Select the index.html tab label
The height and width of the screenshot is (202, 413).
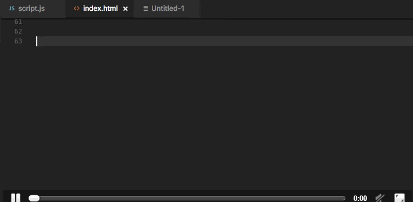coord(101,9)
